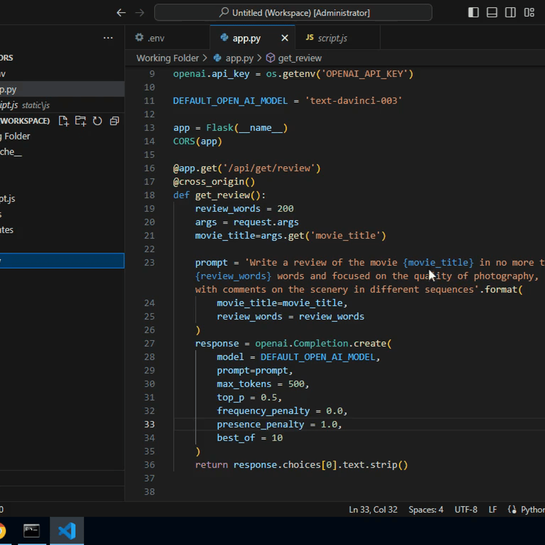The width and height of the screenshot is (545, 545).
Task: Toggle the secondary side bar visibility
Action: point(510,13)
